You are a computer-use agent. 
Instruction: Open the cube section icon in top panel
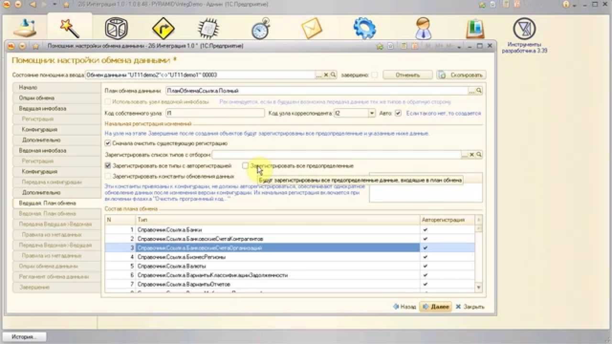[x=115, y=28]
